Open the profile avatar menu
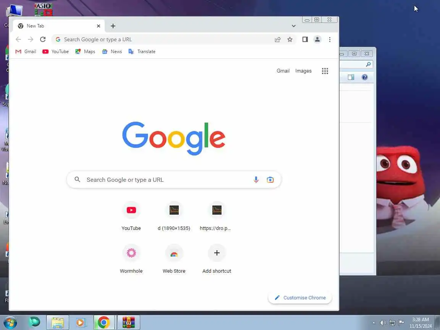The width and height of the screenshot is (440, 330). click(317, 40)
